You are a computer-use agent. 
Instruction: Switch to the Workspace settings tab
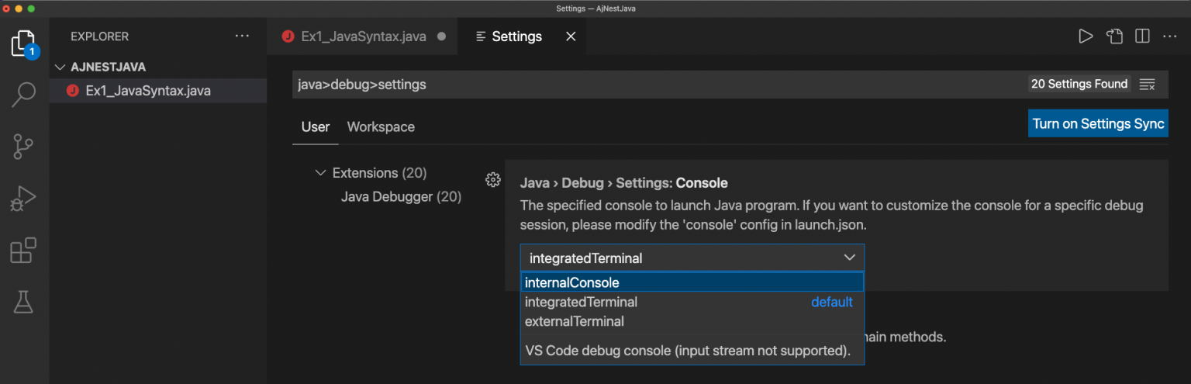click(x=381, y=127)
